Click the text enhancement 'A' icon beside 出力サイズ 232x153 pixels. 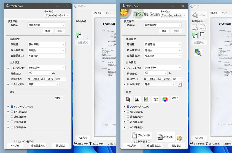(180, 84)
